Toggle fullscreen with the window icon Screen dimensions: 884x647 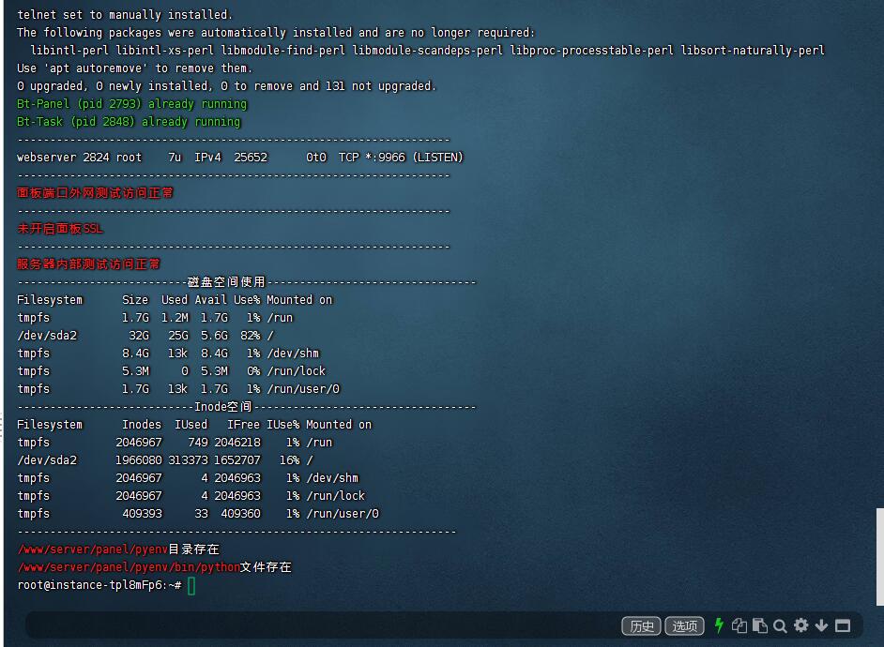pyautogui.click(x=842, y=625)
